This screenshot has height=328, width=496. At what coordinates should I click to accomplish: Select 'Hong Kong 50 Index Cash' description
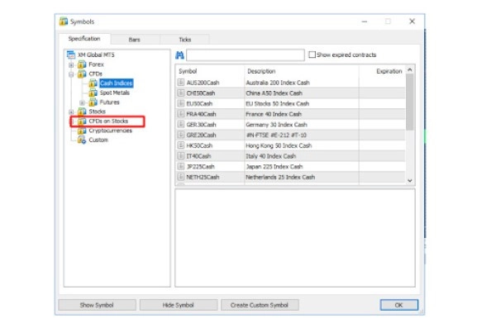[x=279, y=145]
